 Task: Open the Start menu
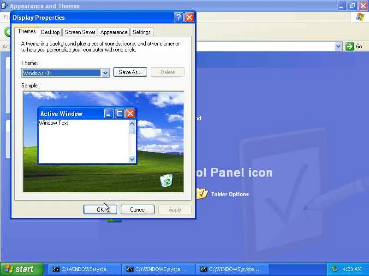tap(22, 269)
